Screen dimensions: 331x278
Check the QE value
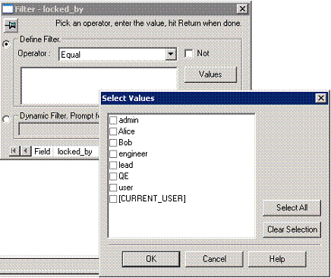pos(113,176)
